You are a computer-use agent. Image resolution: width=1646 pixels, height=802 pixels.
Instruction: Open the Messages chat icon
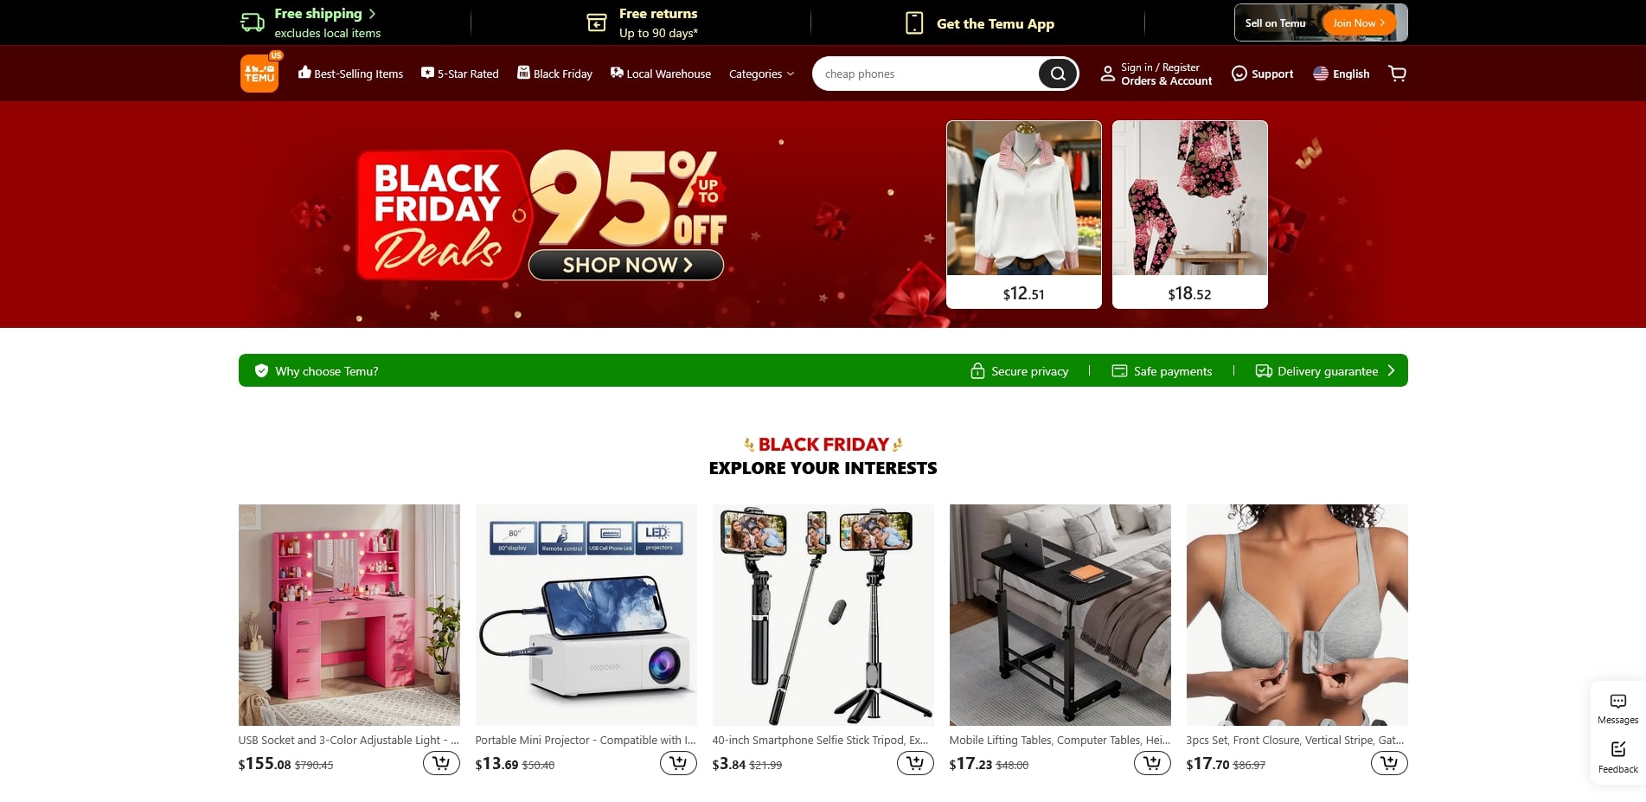pyautogui.click(x=1617, y=708)
